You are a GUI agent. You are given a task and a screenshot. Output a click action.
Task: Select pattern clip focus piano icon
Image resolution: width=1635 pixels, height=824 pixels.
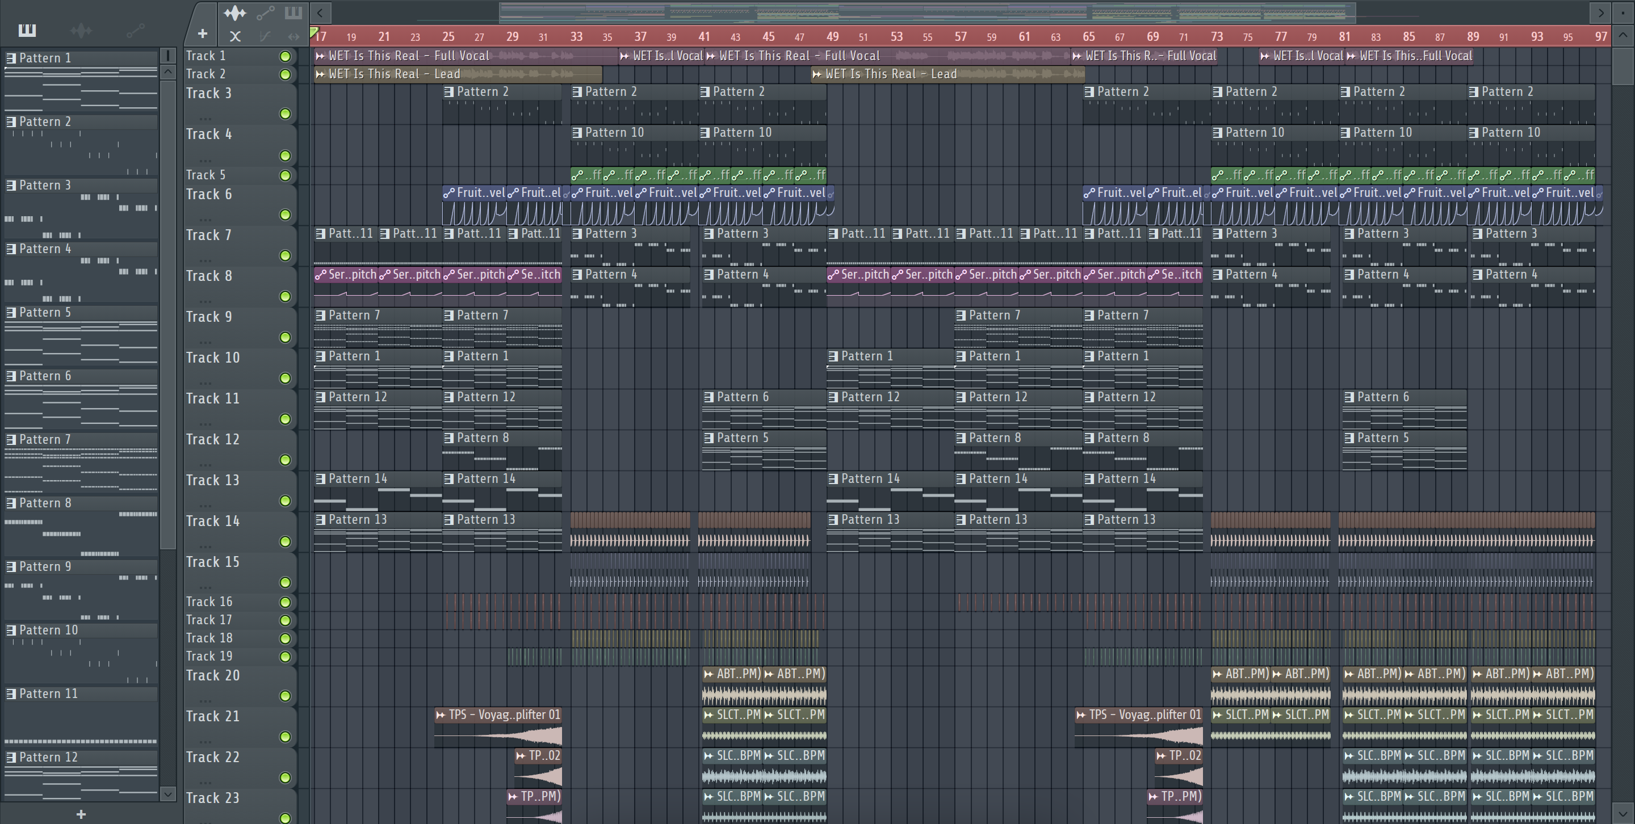pyautogui.click(x=294, y=12)
